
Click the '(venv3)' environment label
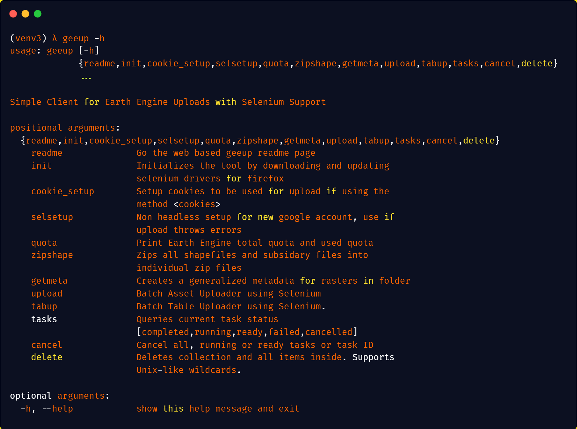[28, 38]
